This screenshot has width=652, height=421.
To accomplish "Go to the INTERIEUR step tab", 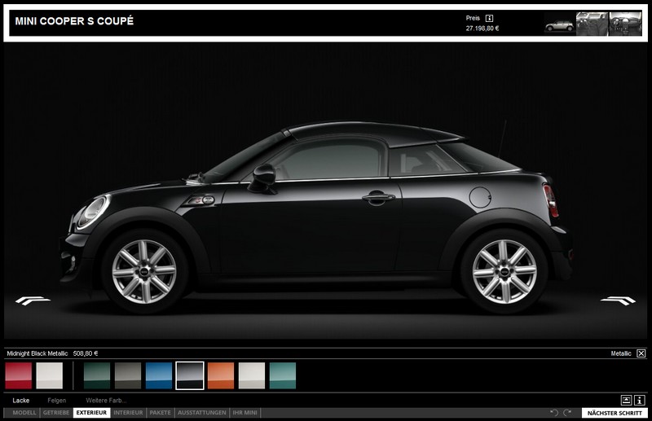I will pos(128,413).
